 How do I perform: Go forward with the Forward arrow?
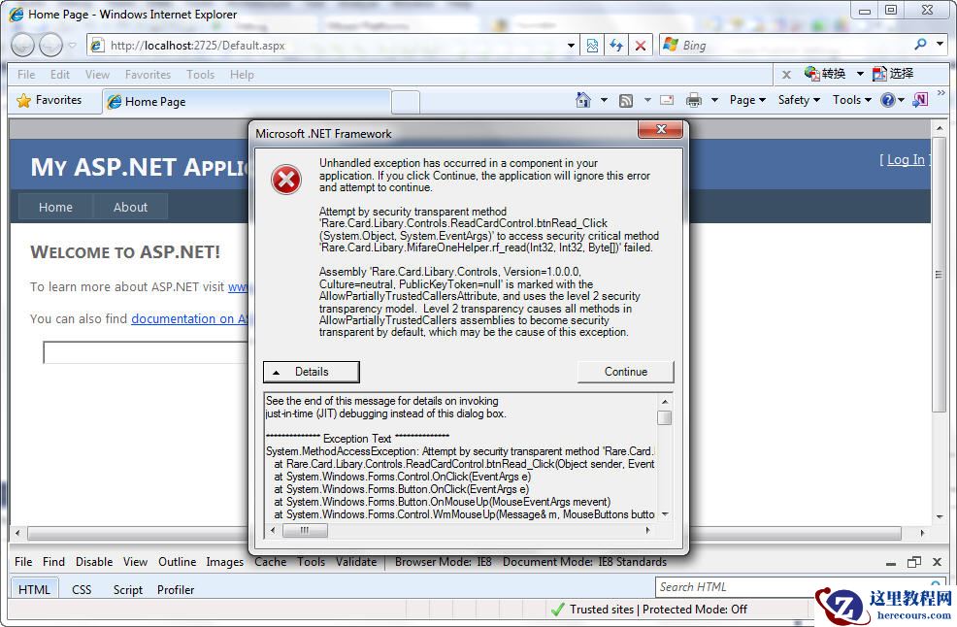(x=50, y=45)
